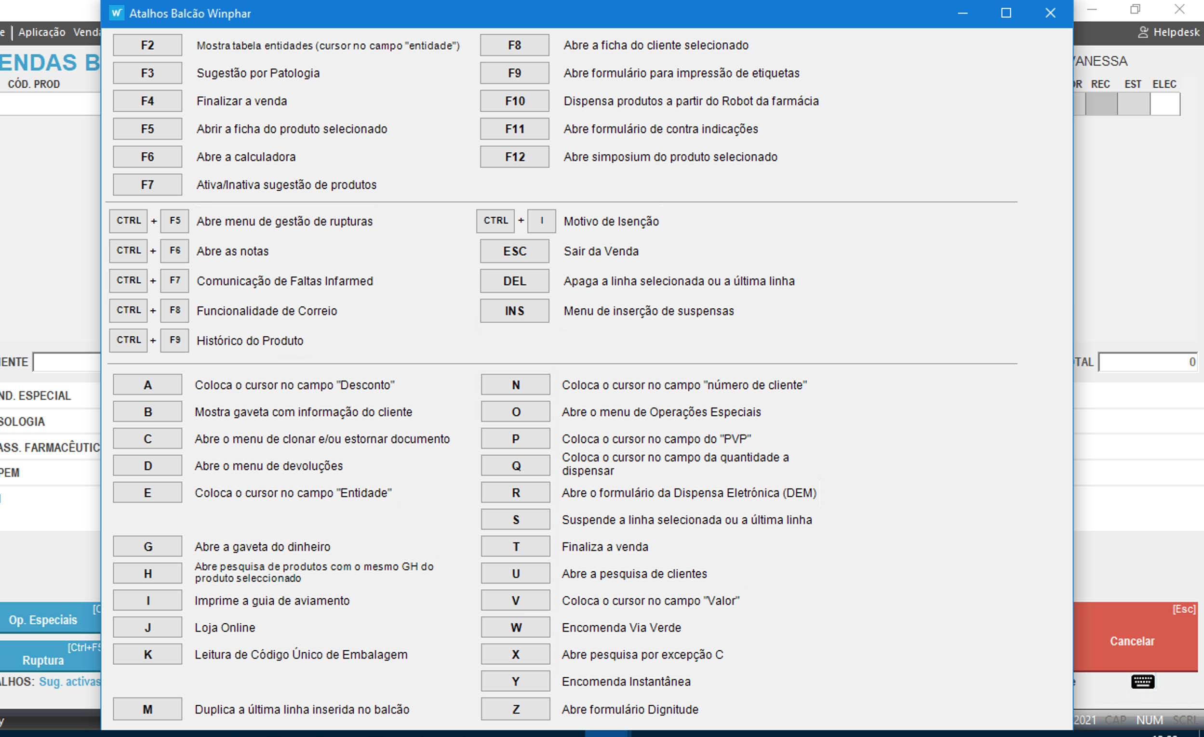This screenshot has height=737, width=1204.
Task: Click the Helpdesk user icon
Action: pyautogui.click(x=1143, y=32)
